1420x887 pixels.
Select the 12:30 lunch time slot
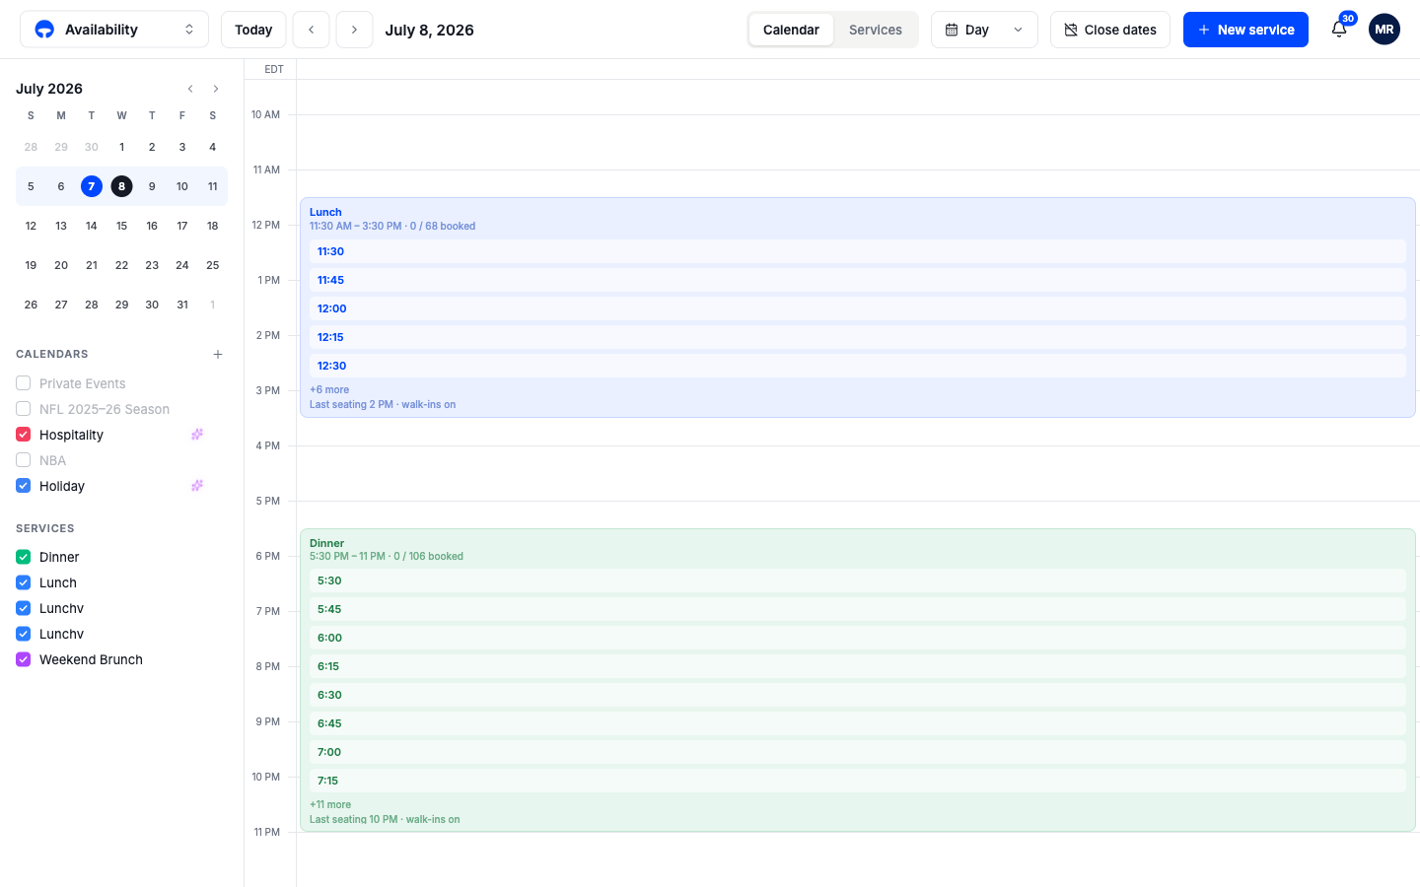[857, 366]
